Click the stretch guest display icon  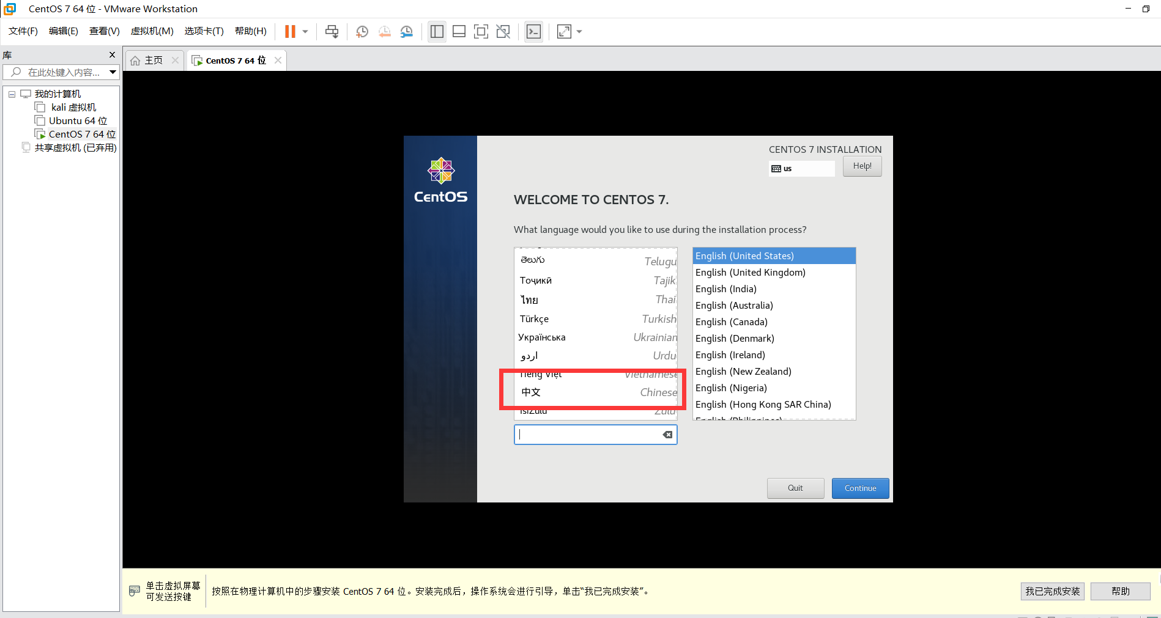click(564, 32)
